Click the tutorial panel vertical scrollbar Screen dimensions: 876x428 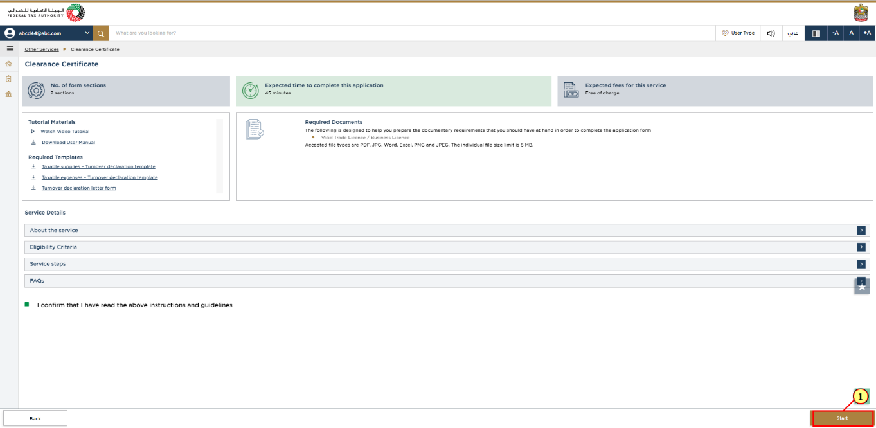click(219, 156)
